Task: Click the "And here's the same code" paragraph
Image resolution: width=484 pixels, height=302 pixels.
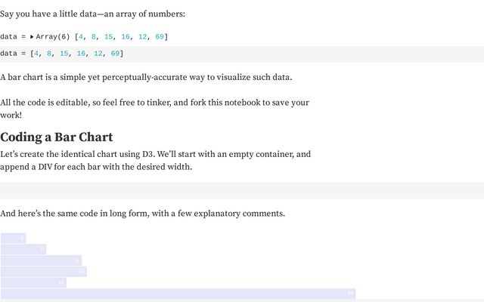Action: click(x=143, y=213)
